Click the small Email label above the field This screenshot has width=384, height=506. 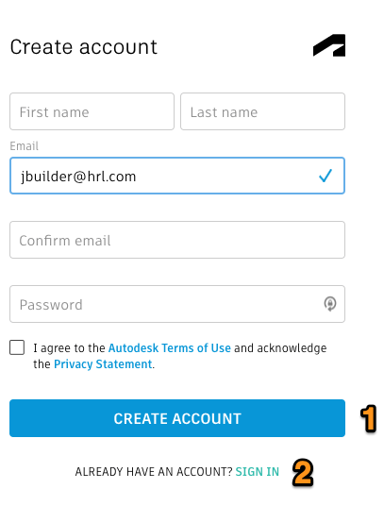click(x=25, y=146)
